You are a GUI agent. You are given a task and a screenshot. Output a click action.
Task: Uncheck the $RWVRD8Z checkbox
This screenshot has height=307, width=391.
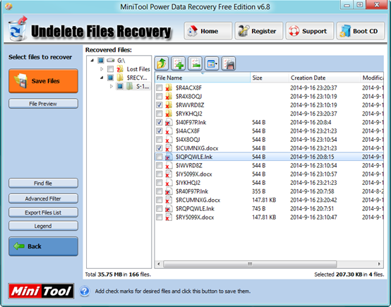pos(159,105)
